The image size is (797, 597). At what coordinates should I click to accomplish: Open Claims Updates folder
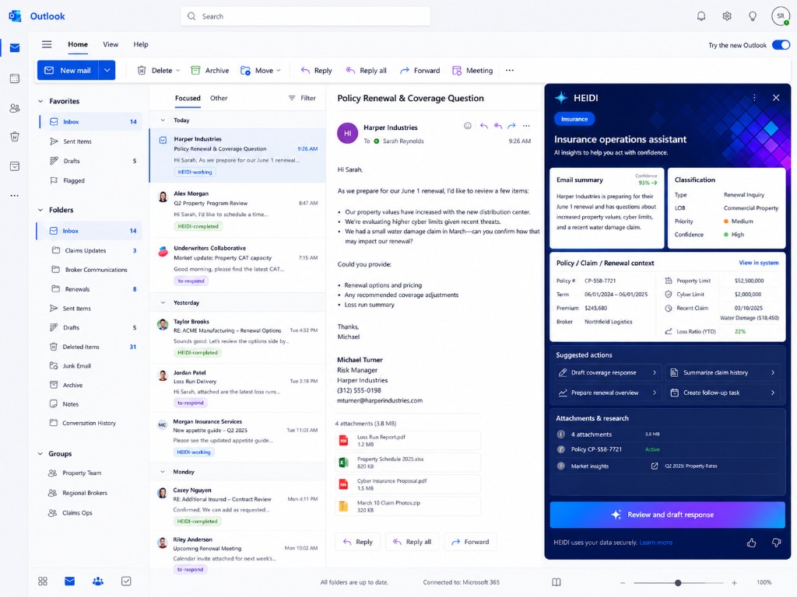90,250
